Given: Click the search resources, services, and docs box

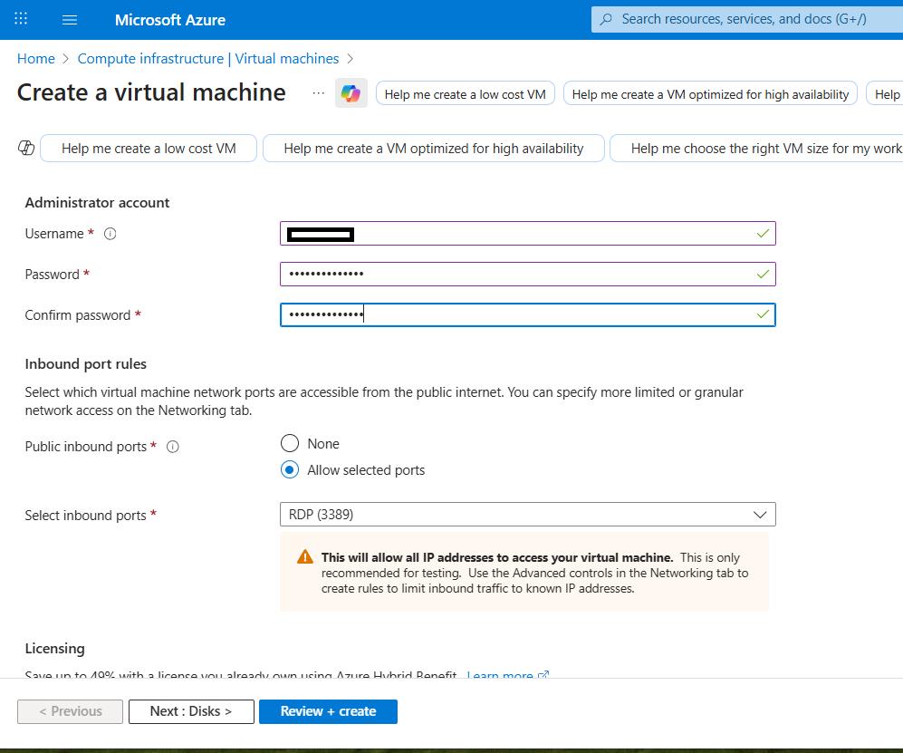Looking at the screenshot, I should click(x=747, y=19).
